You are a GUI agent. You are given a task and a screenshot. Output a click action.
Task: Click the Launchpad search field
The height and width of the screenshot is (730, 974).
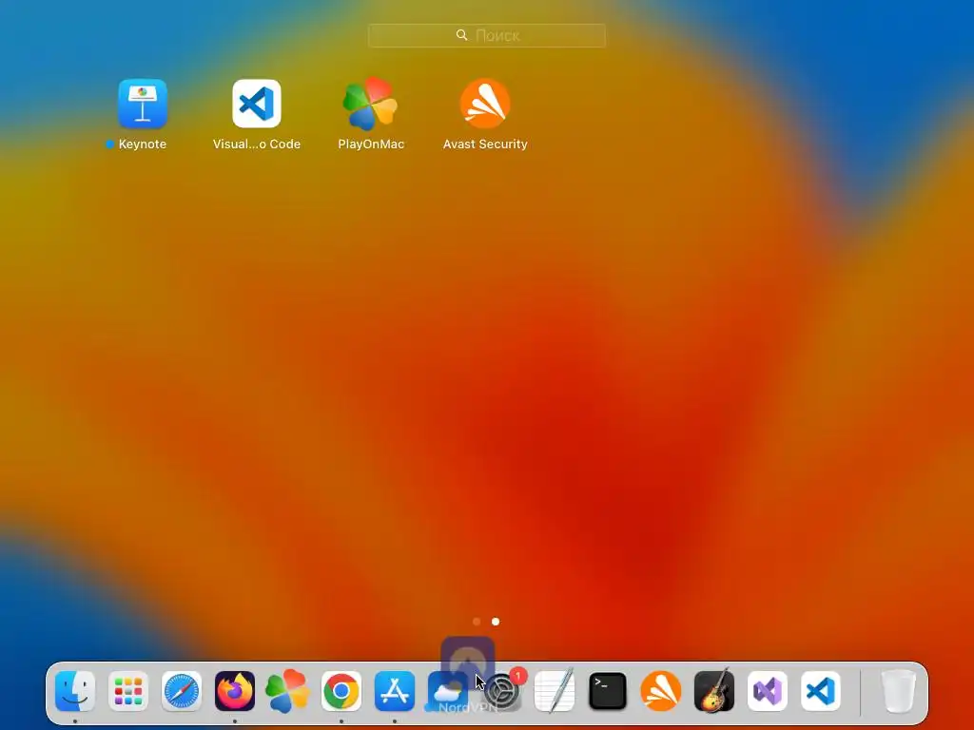click(x=486, y=35)
